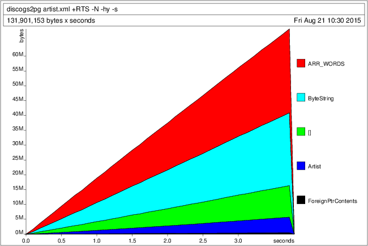Screen dimensions: 368x246
Task: Click the cyan ByteString legend swatch
Action: pos(301,97)
